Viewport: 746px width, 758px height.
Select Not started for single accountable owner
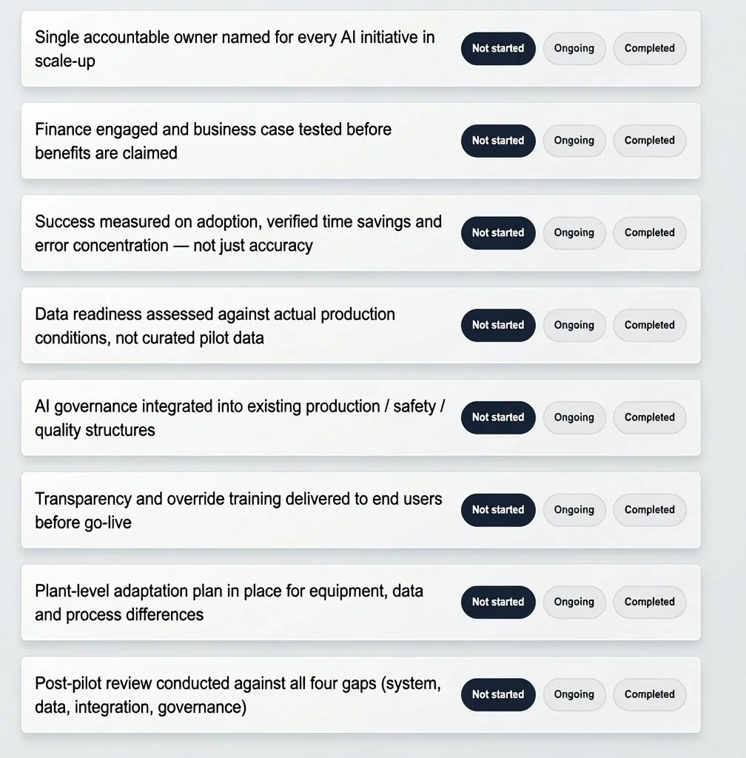tap(498, 48)
